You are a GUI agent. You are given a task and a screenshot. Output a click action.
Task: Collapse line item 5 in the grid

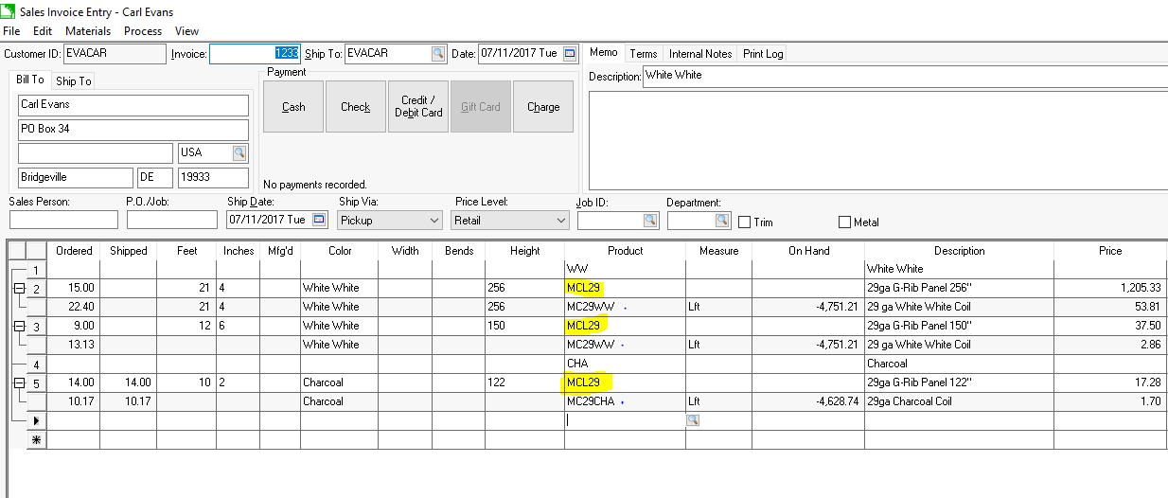[x=16, y=382]
